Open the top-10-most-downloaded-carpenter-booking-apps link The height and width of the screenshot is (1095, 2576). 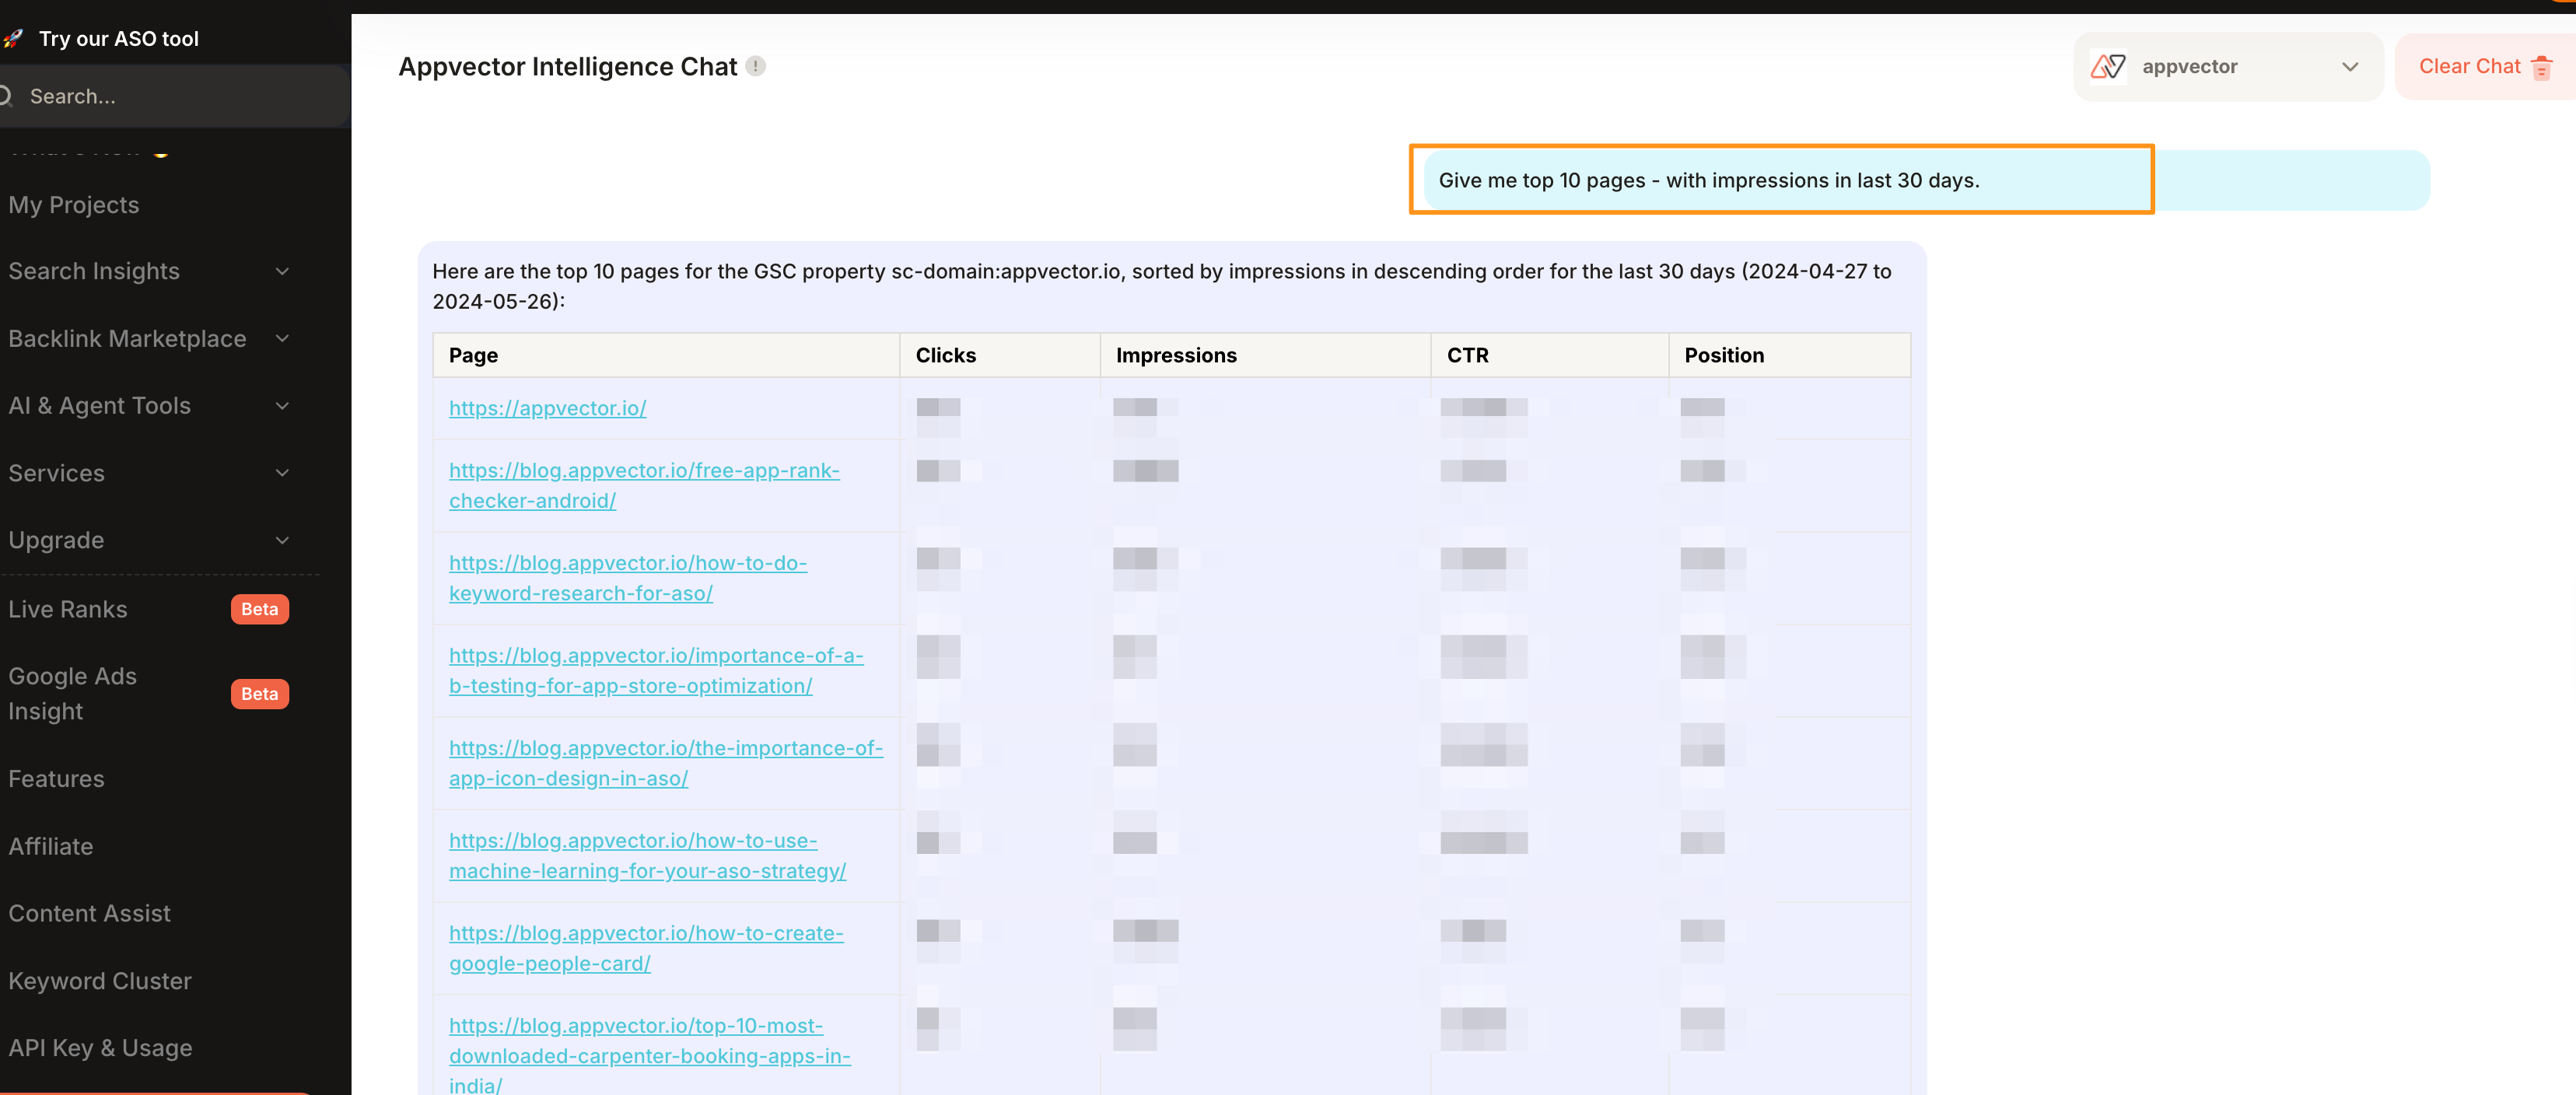(x=650, y=1055)
